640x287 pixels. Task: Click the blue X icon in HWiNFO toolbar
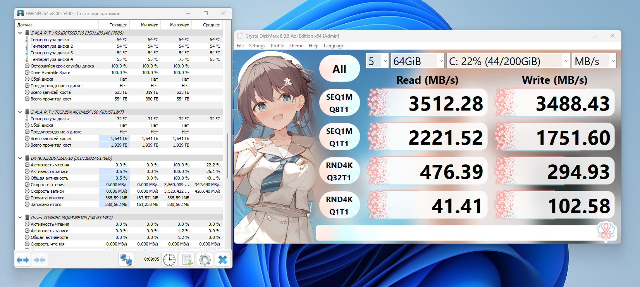(223, 260)
